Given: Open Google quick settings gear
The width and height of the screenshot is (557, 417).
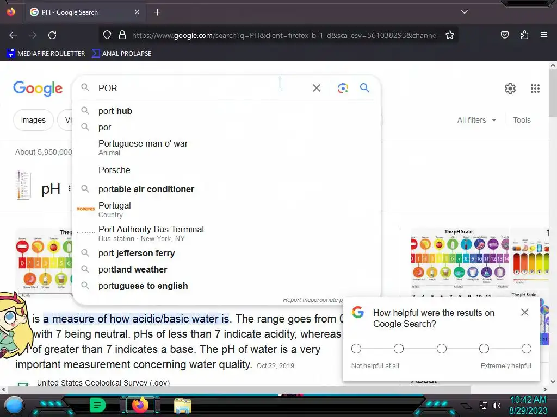Looking at the screenshot, I should (x=510, y=89).
